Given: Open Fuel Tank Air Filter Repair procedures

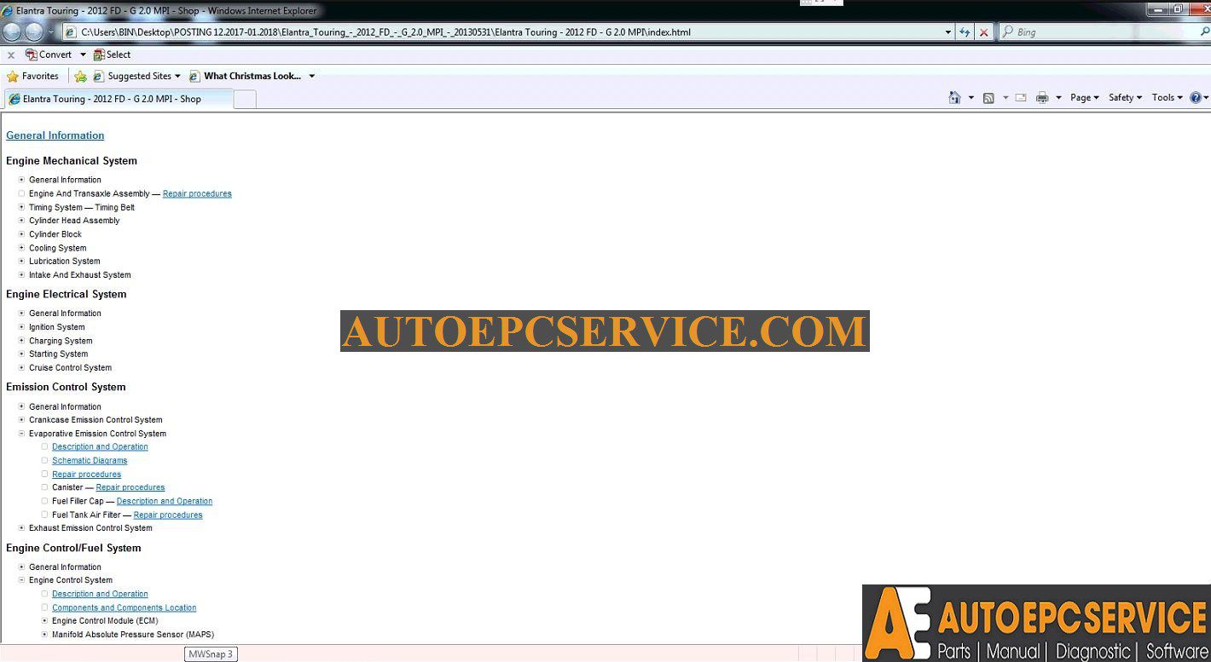Looking at the screenshot, I should click(168, 515).
